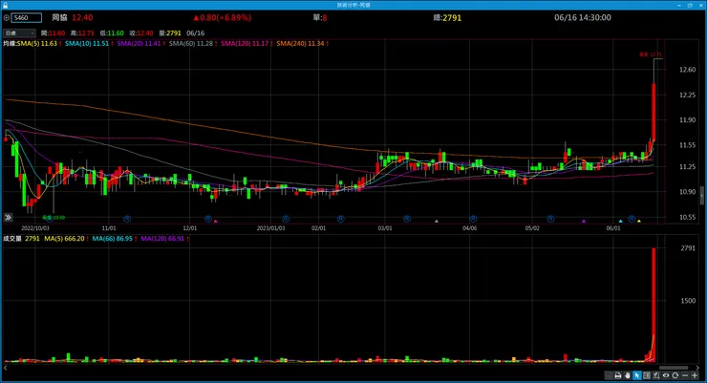Click the 12.60 price axis label
The width and height of the screenshot is (707, 383).
pos(687,70)
